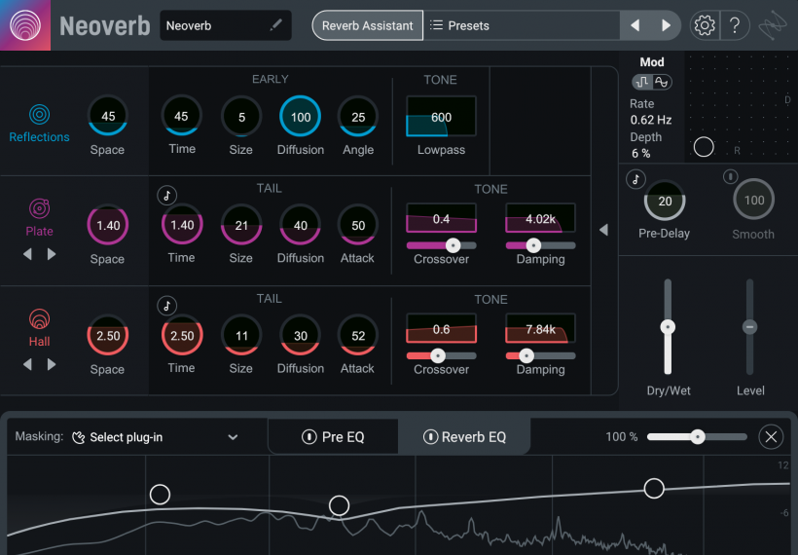Screen dimensions: 798x555
Task: Select the stepped random modulation shape
Action: [642, 82]
